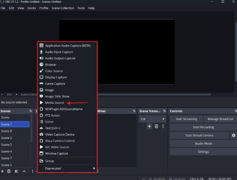Viewport: 237px width, 180px height.
Task: Select Media Source from the list
Action: (x=54, y=103)
